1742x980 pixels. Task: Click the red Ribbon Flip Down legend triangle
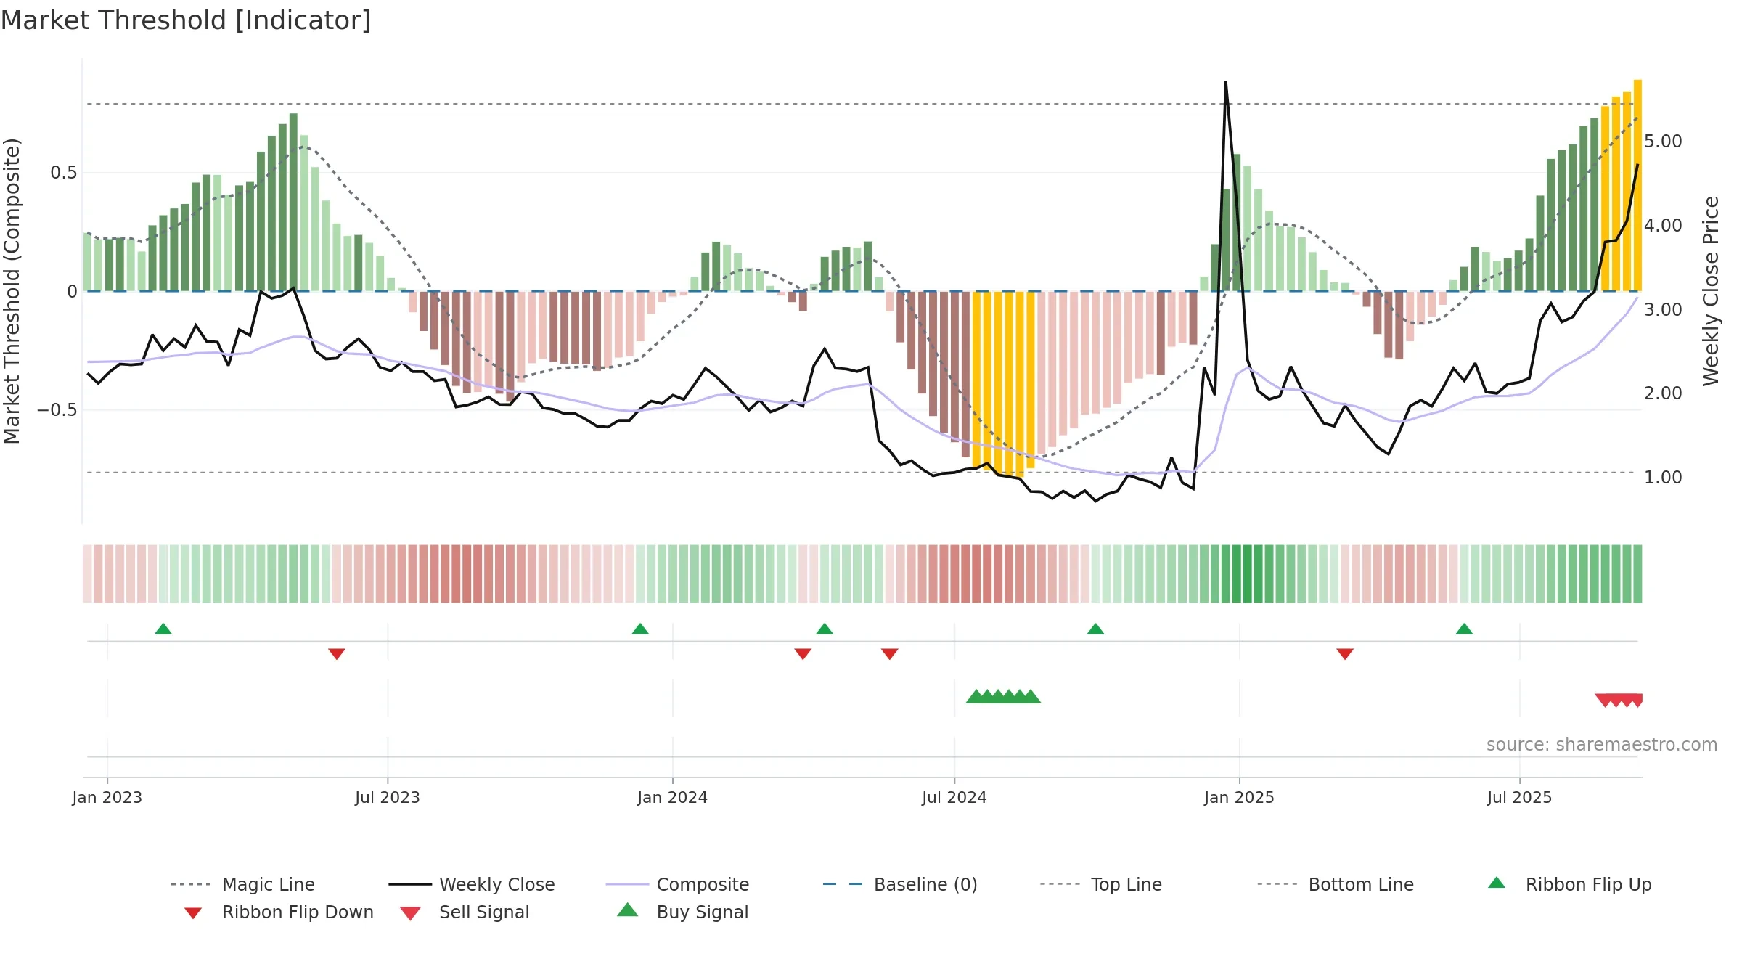[x=192, y=913]
